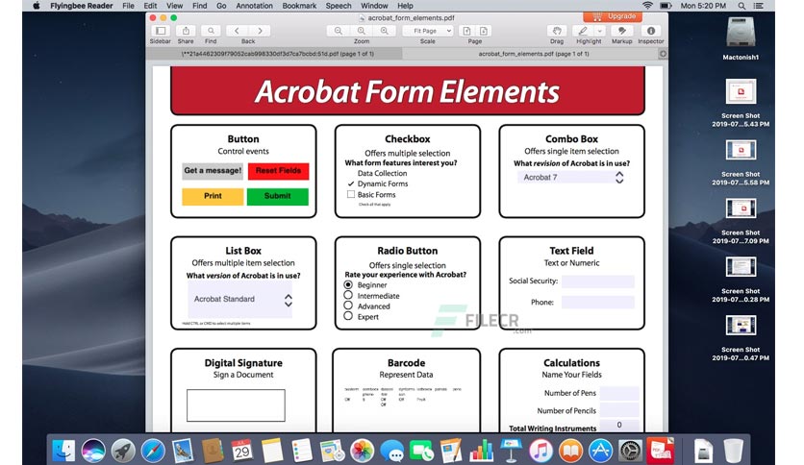Click the Find magnifier toolbar icon
This screenshot has width=804, height=465.
click(x=211, y=31)
